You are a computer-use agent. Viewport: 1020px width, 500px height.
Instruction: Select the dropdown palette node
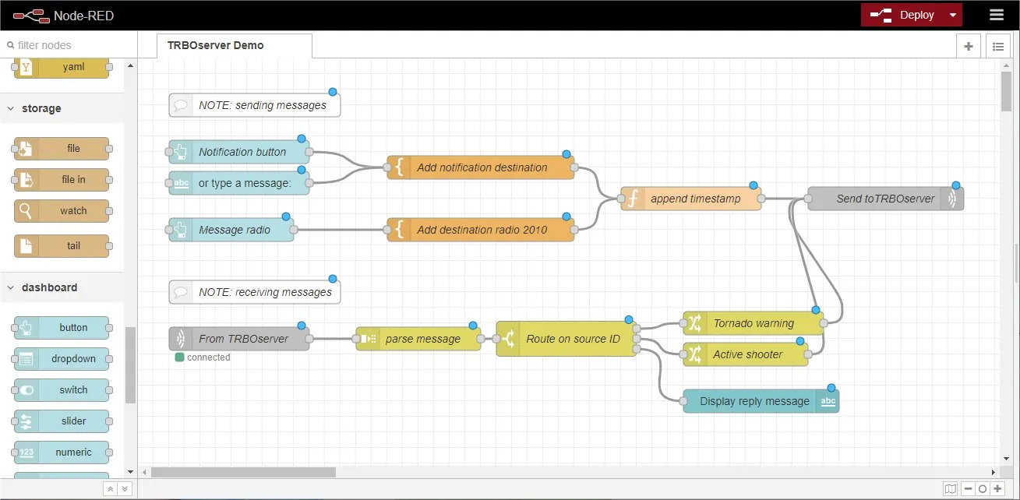(x=62, y=358)
